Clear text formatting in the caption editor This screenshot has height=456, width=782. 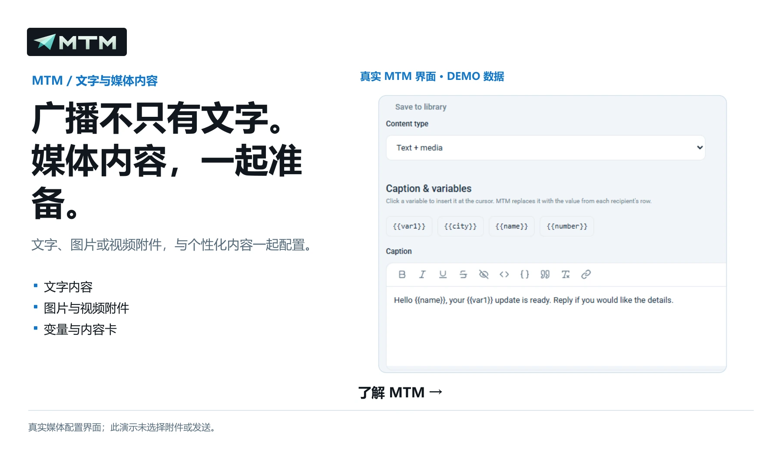coord(565,274)
